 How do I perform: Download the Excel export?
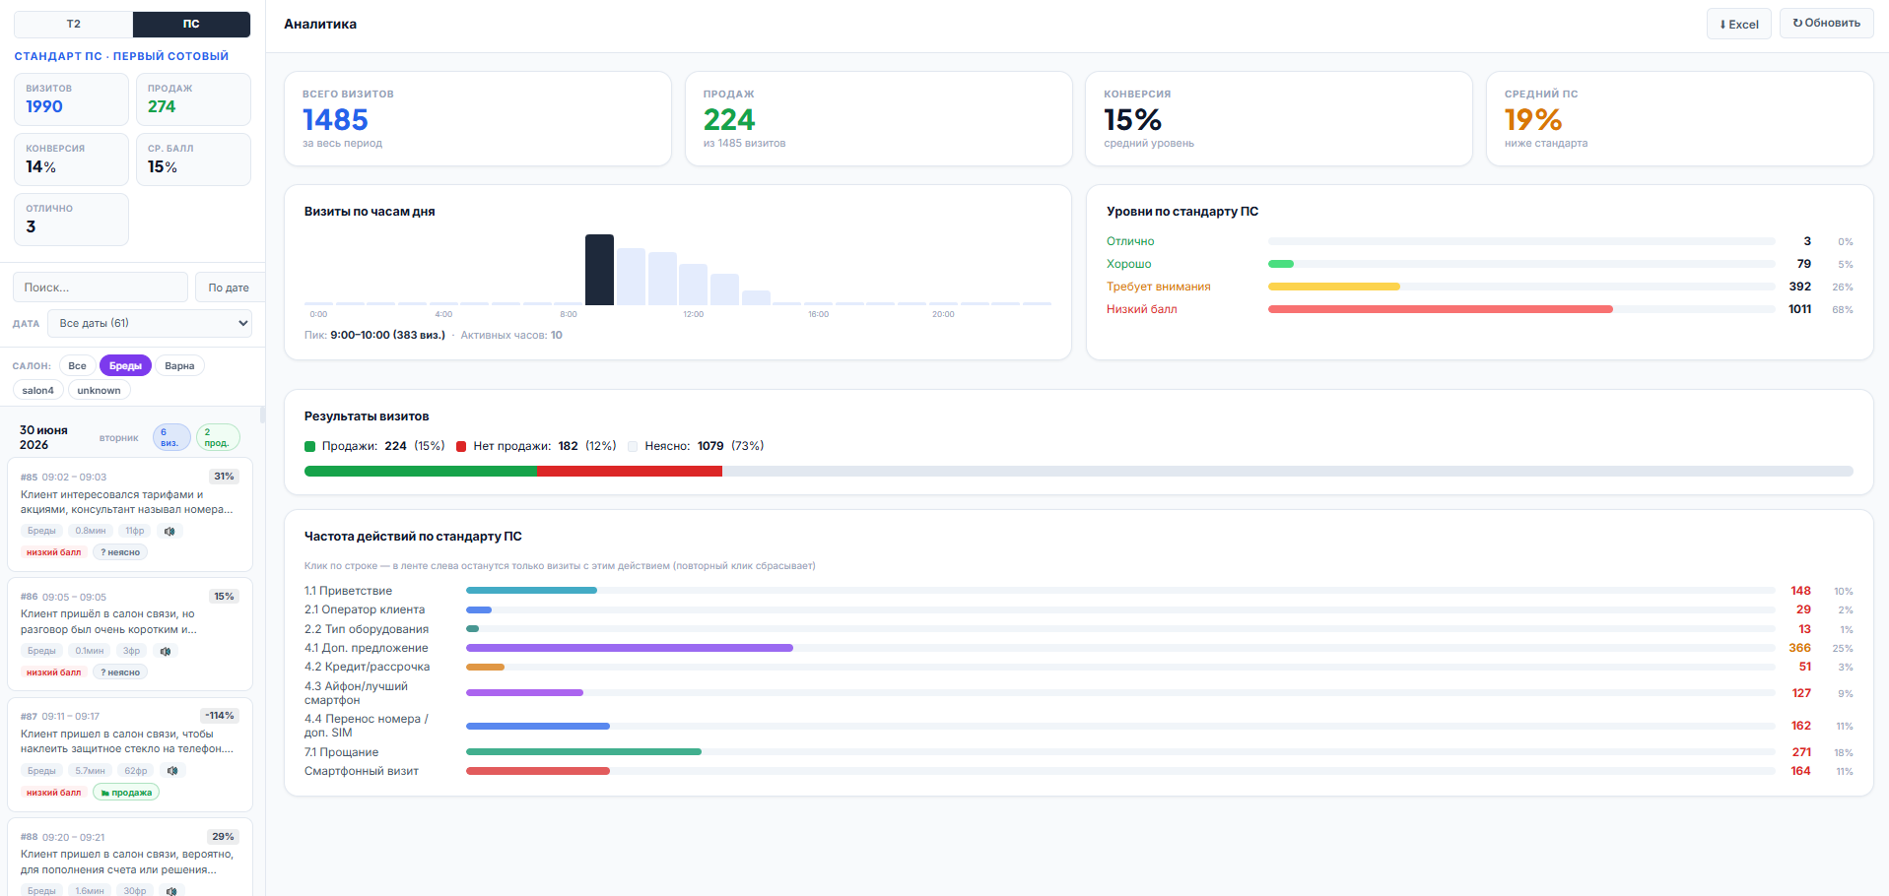(1739, 24)
